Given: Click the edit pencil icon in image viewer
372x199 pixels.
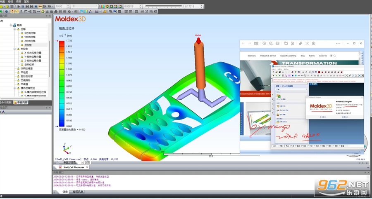Looking at the screenshot, I should [292, 43].
